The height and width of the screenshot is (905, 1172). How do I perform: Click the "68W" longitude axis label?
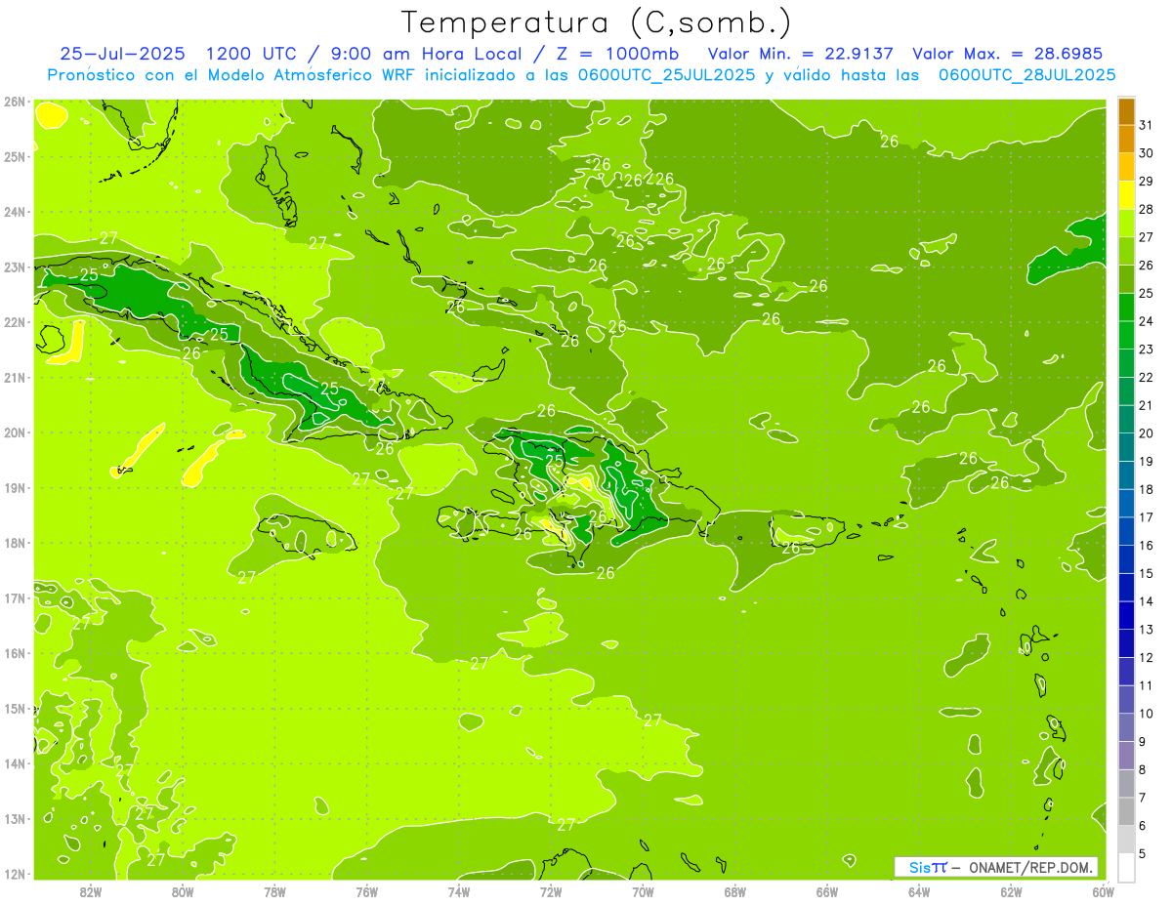click(x=735, y=891)
